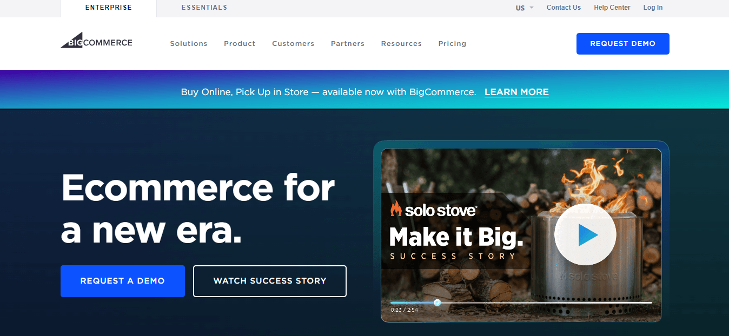The height and width of the screenshot is (336, 729).
Task: Click the video progress slider handle
Action: click(437, 303)
